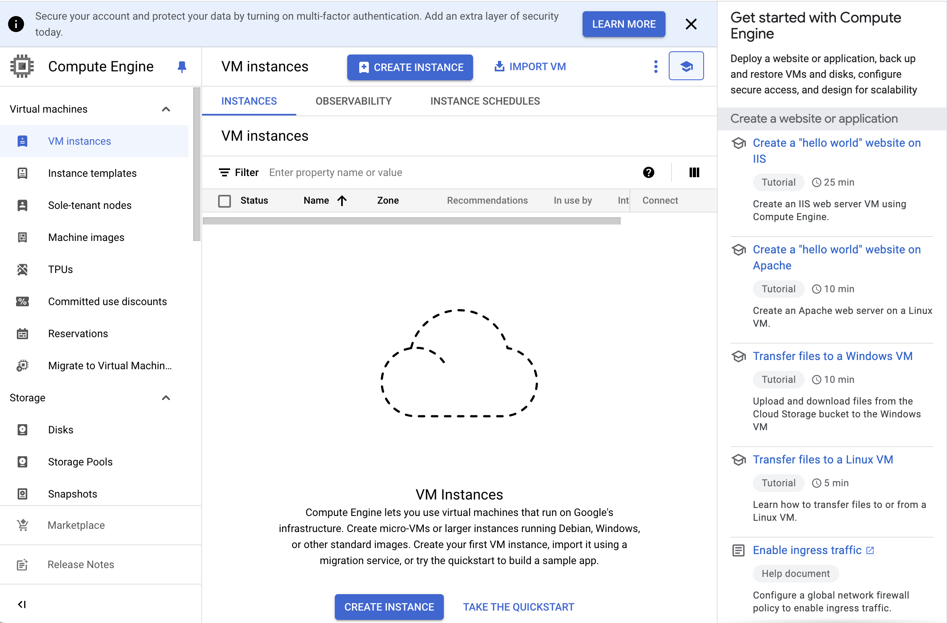Image resolution: width=947 pixels, height=623 pixels.
Task: Click the VM instances sidebar icon
Action: click(x=22, y=141)
